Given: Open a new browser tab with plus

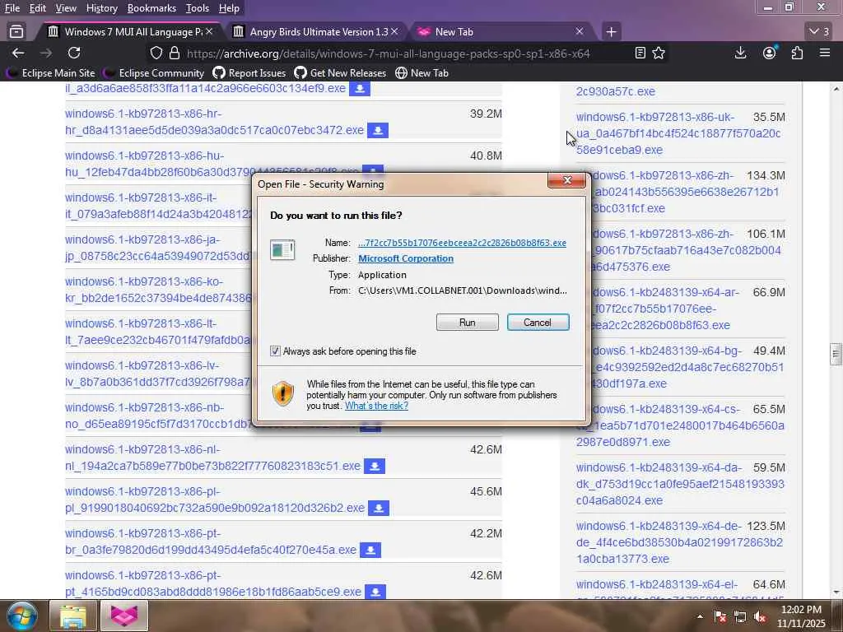Looking at the screenshot, I should pos(611,32).
